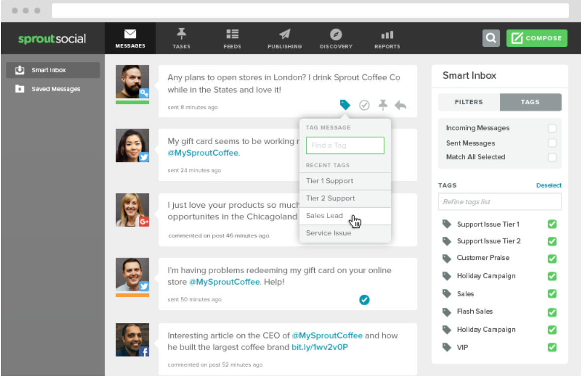Open Saved Messages in sidebar
Image resolution: width=581 pixels, height=378 pixels.
53,89
